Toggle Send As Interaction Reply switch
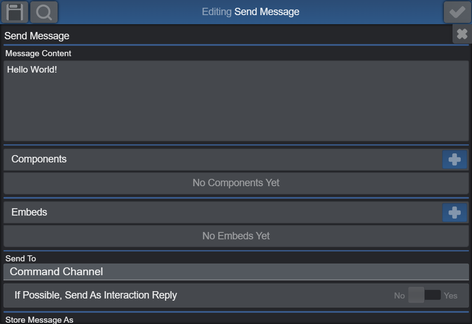472x324 pixels. [424, 295]
